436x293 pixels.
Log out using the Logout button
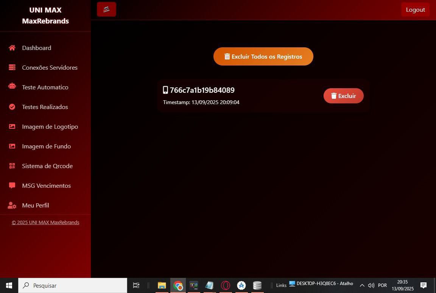415,9
